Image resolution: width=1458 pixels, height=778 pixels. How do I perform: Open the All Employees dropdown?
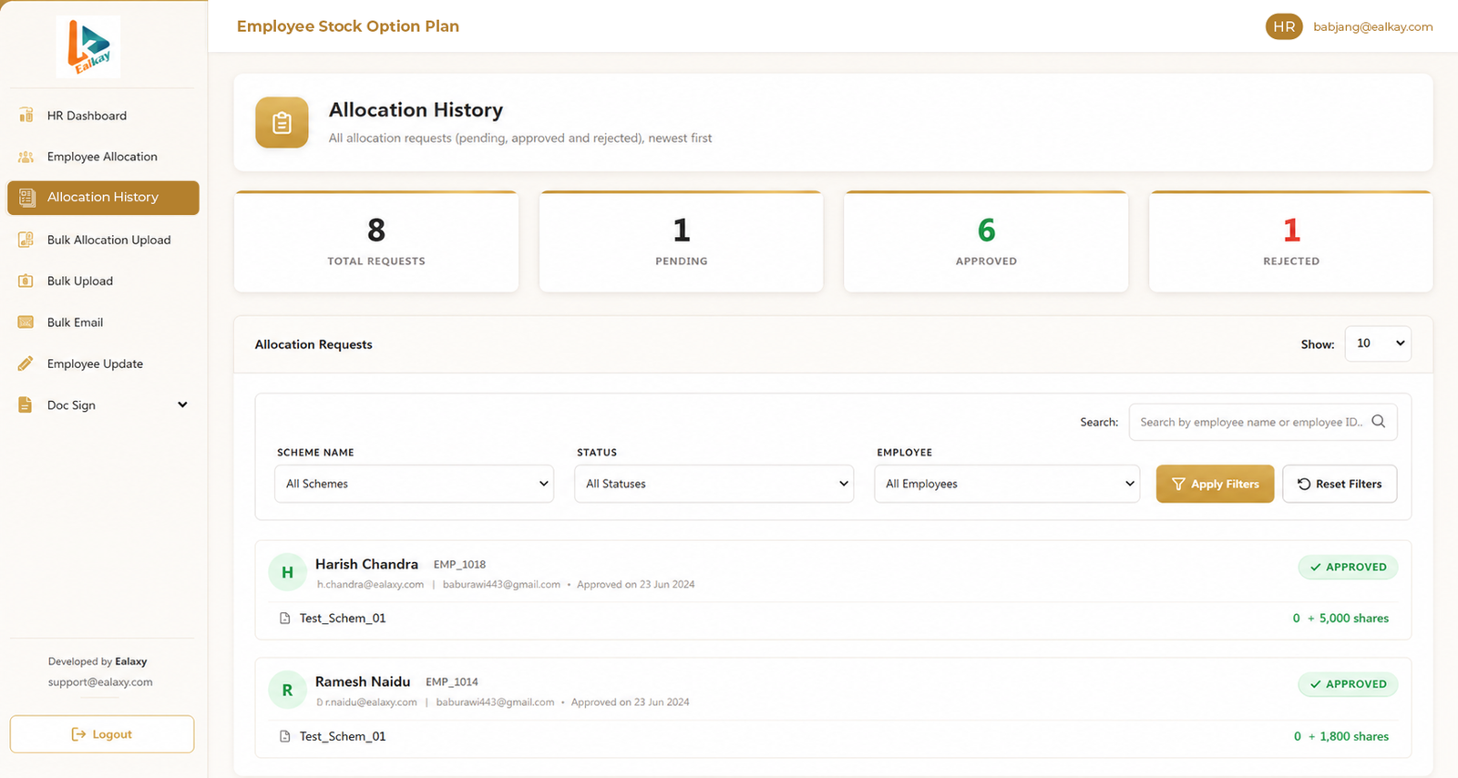coord(1007,484)
